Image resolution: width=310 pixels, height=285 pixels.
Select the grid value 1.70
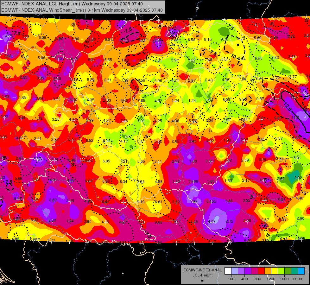coord(193,161)
